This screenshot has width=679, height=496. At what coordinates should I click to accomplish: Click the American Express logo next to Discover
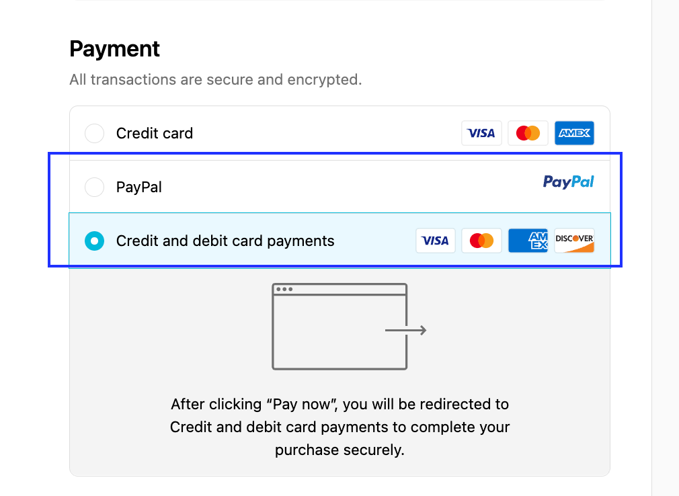[x=528, y=241]
